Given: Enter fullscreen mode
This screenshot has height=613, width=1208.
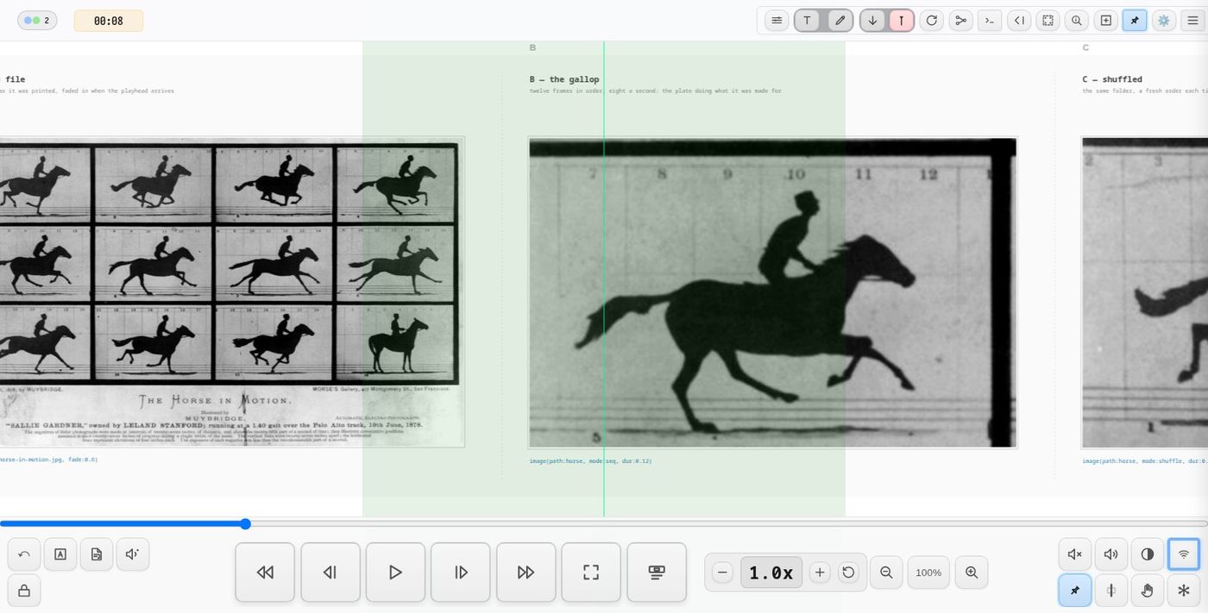Looking at the screenshot, I should coord(591,572).
